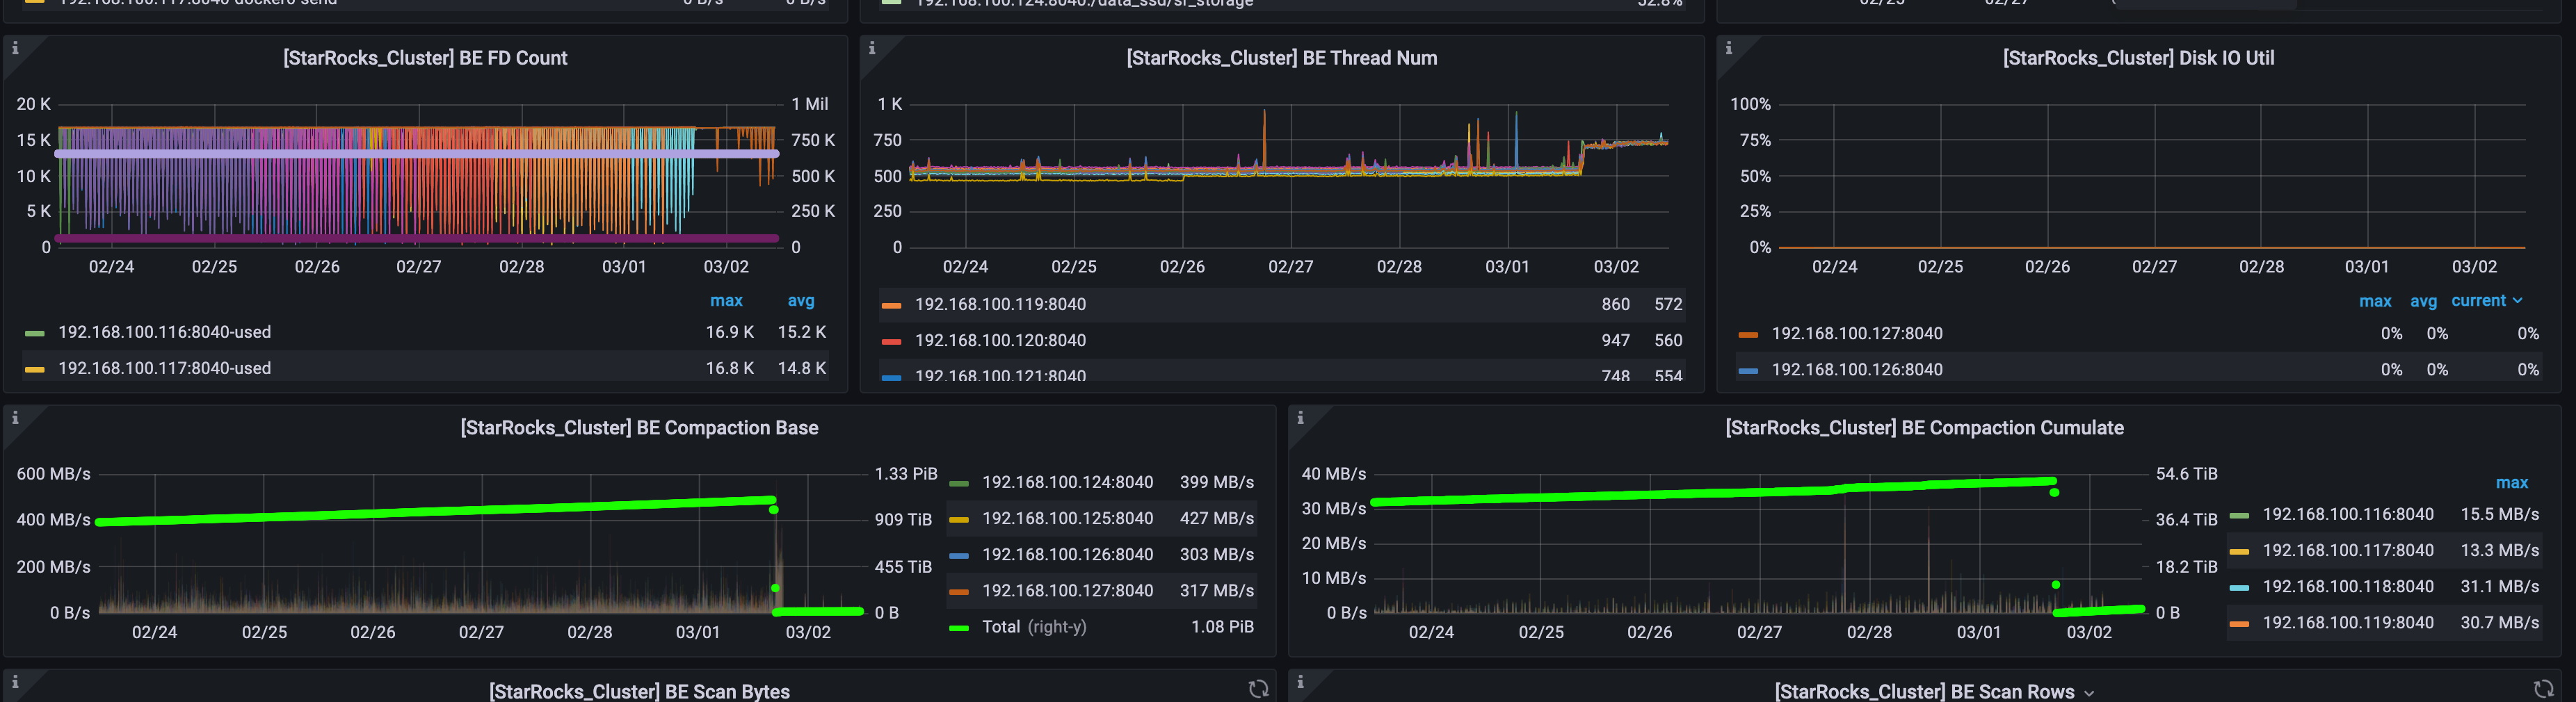Click refresh icon on BE Scan Rows panel
Viewport: 2576px width, 702px height.
(2543, 688)
